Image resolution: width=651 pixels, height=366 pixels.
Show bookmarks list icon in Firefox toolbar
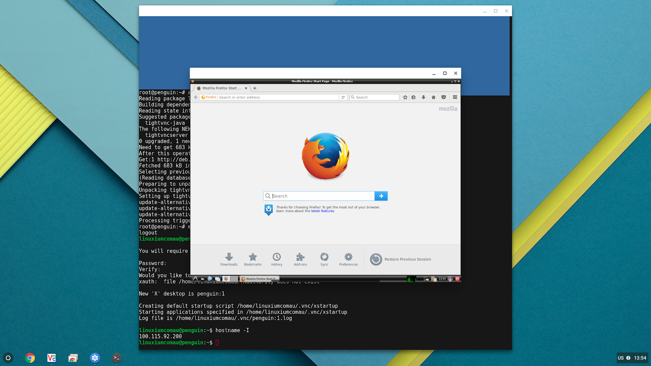pos(413,97)
